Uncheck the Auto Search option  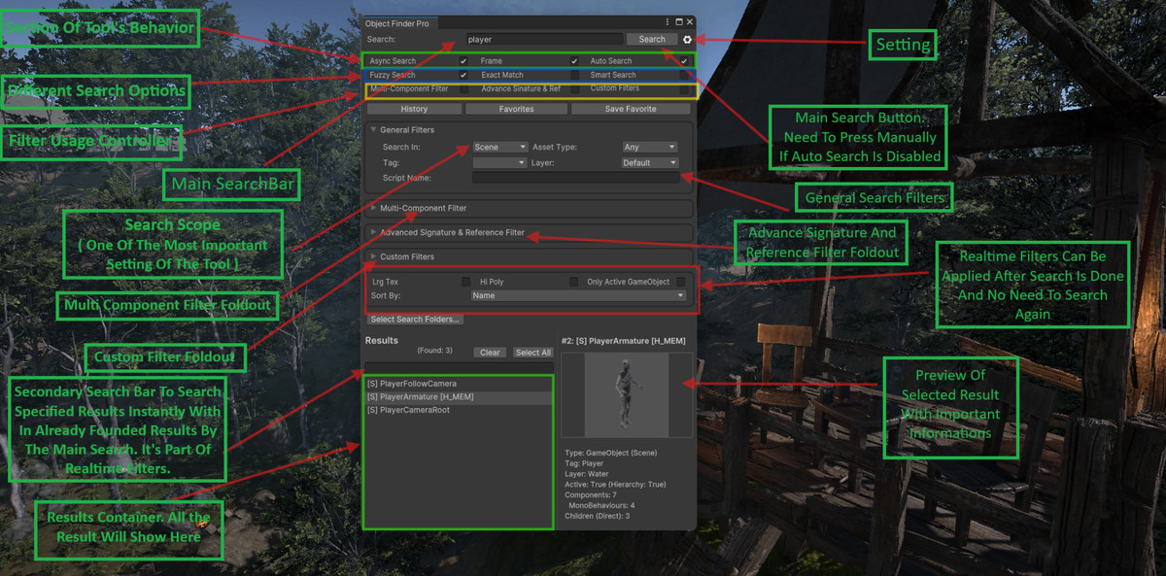[685, 60]
